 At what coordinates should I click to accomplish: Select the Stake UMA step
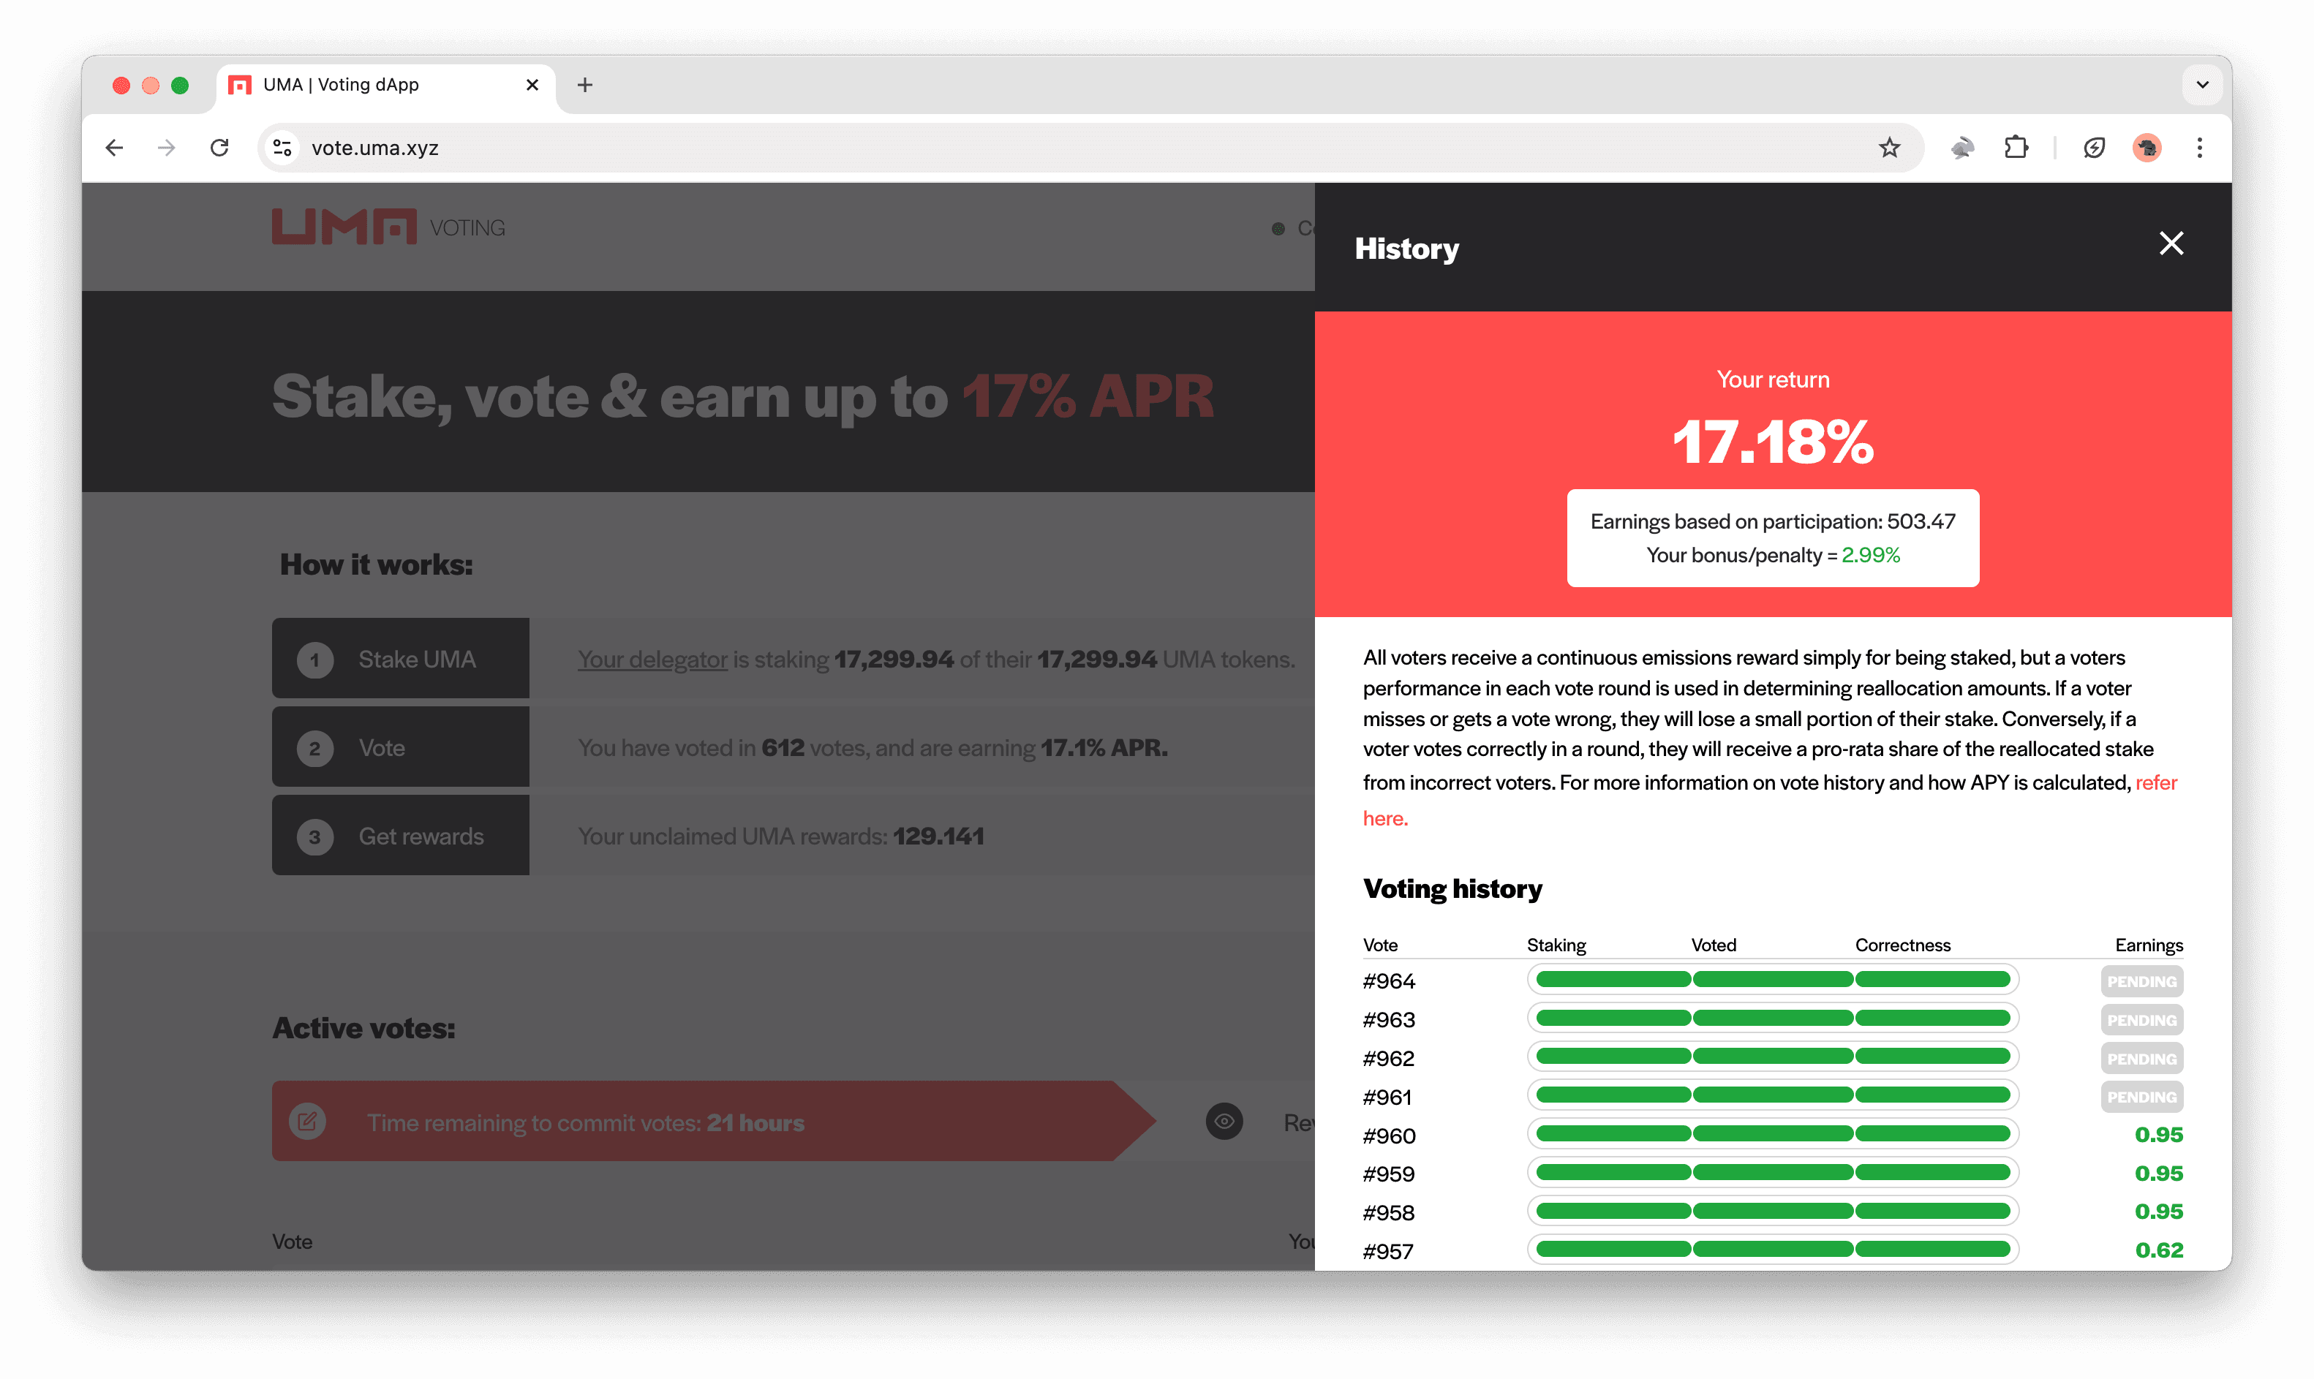click(401, 659)
